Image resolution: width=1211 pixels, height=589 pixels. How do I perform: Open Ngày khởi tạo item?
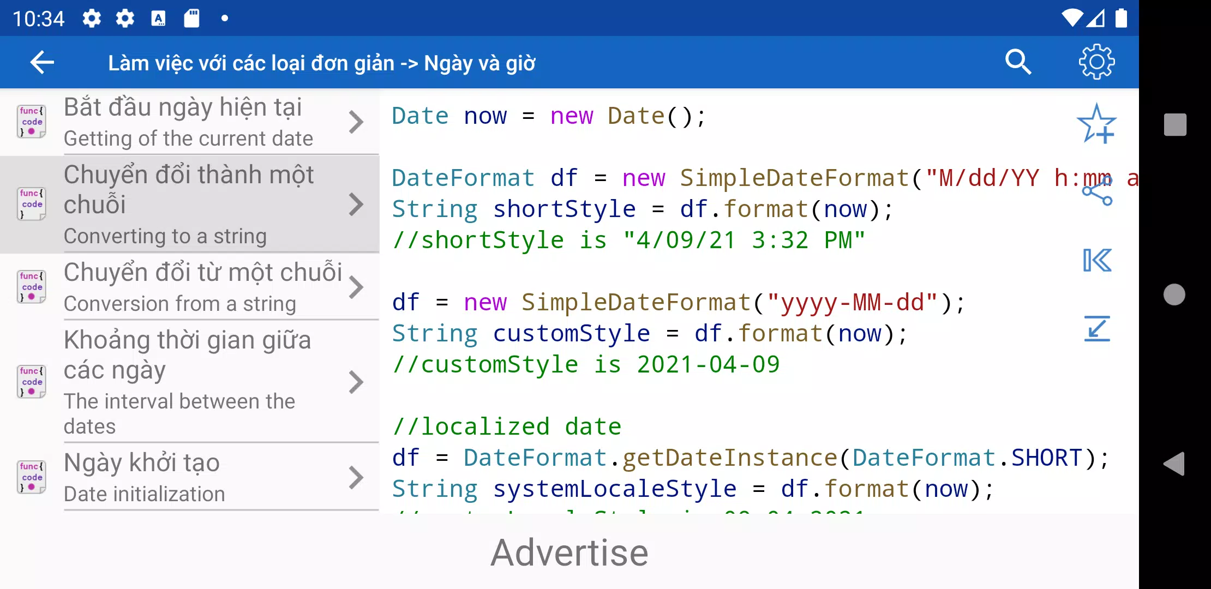[x=190, y=477]
